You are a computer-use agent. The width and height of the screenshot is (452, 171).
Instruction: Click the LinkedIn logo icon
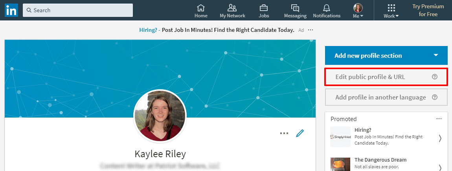[11, 10]
